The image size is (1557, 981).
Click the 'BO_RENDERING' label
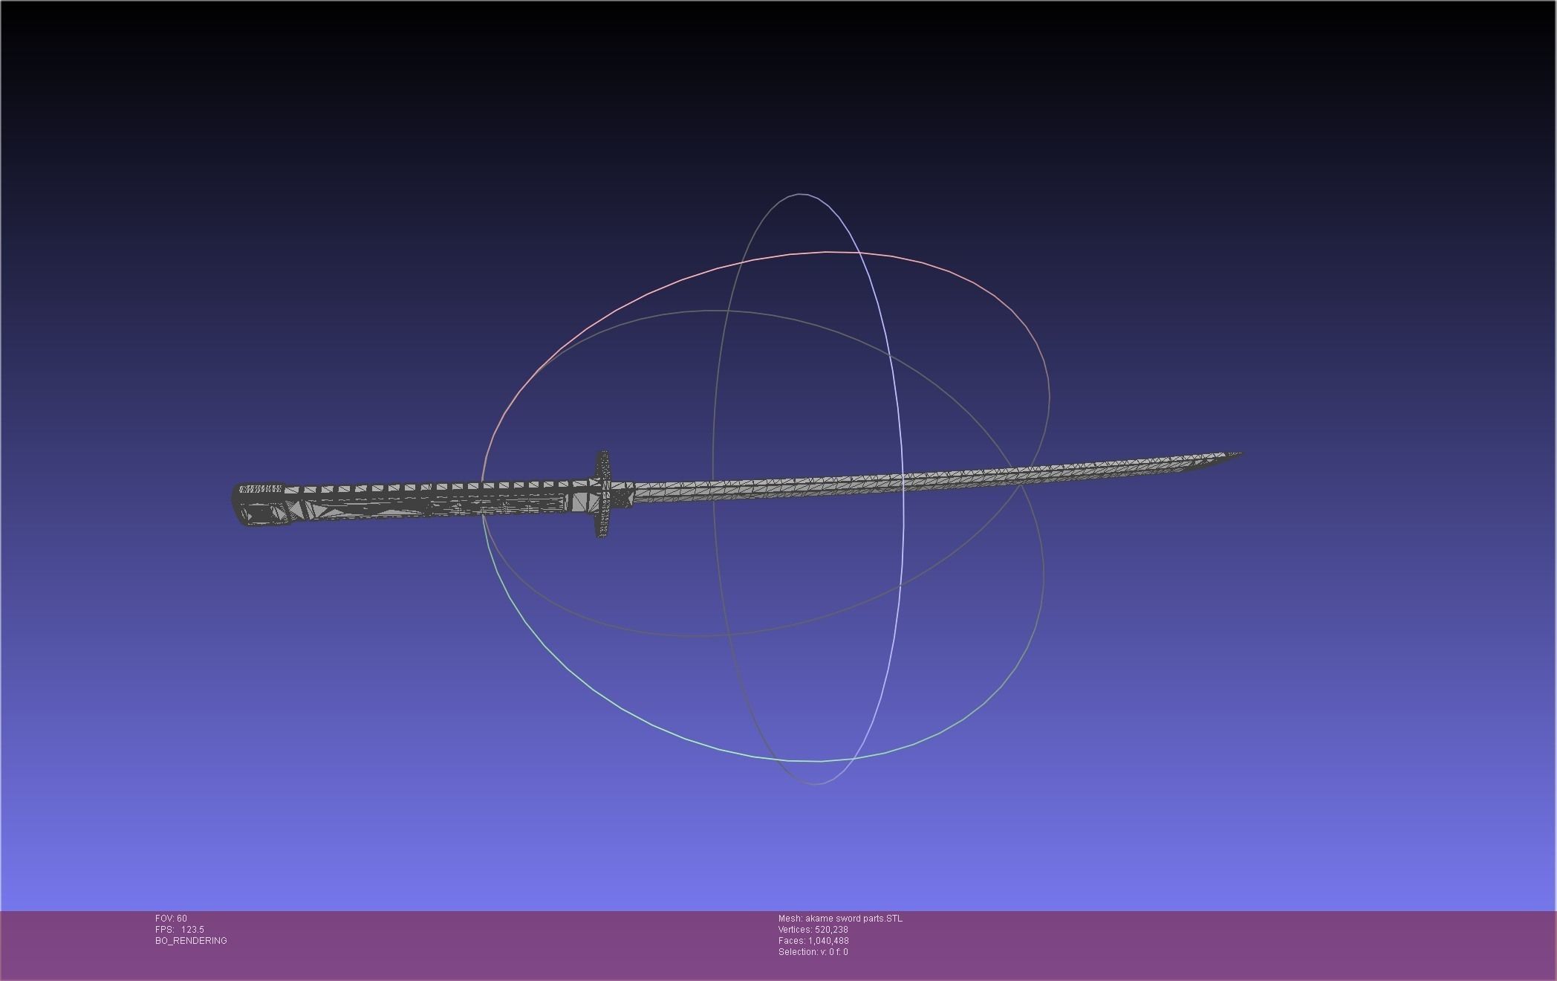[x=191, y=941]
